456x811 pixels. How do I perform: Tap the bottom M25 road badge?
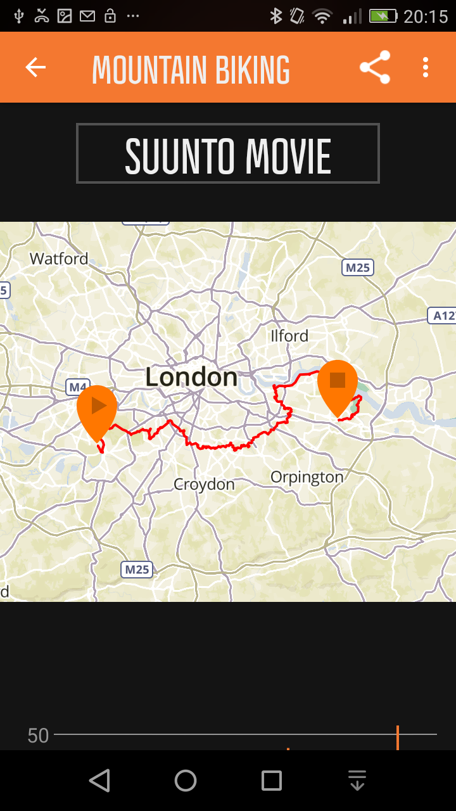click(x=137, y=569)
